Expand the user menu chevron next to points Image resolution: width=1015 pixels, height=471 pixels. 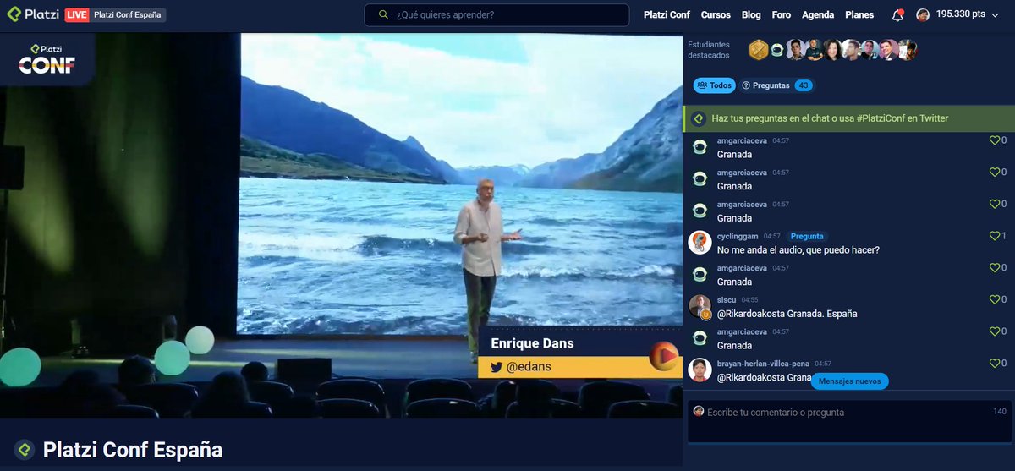tap(996, 15)
